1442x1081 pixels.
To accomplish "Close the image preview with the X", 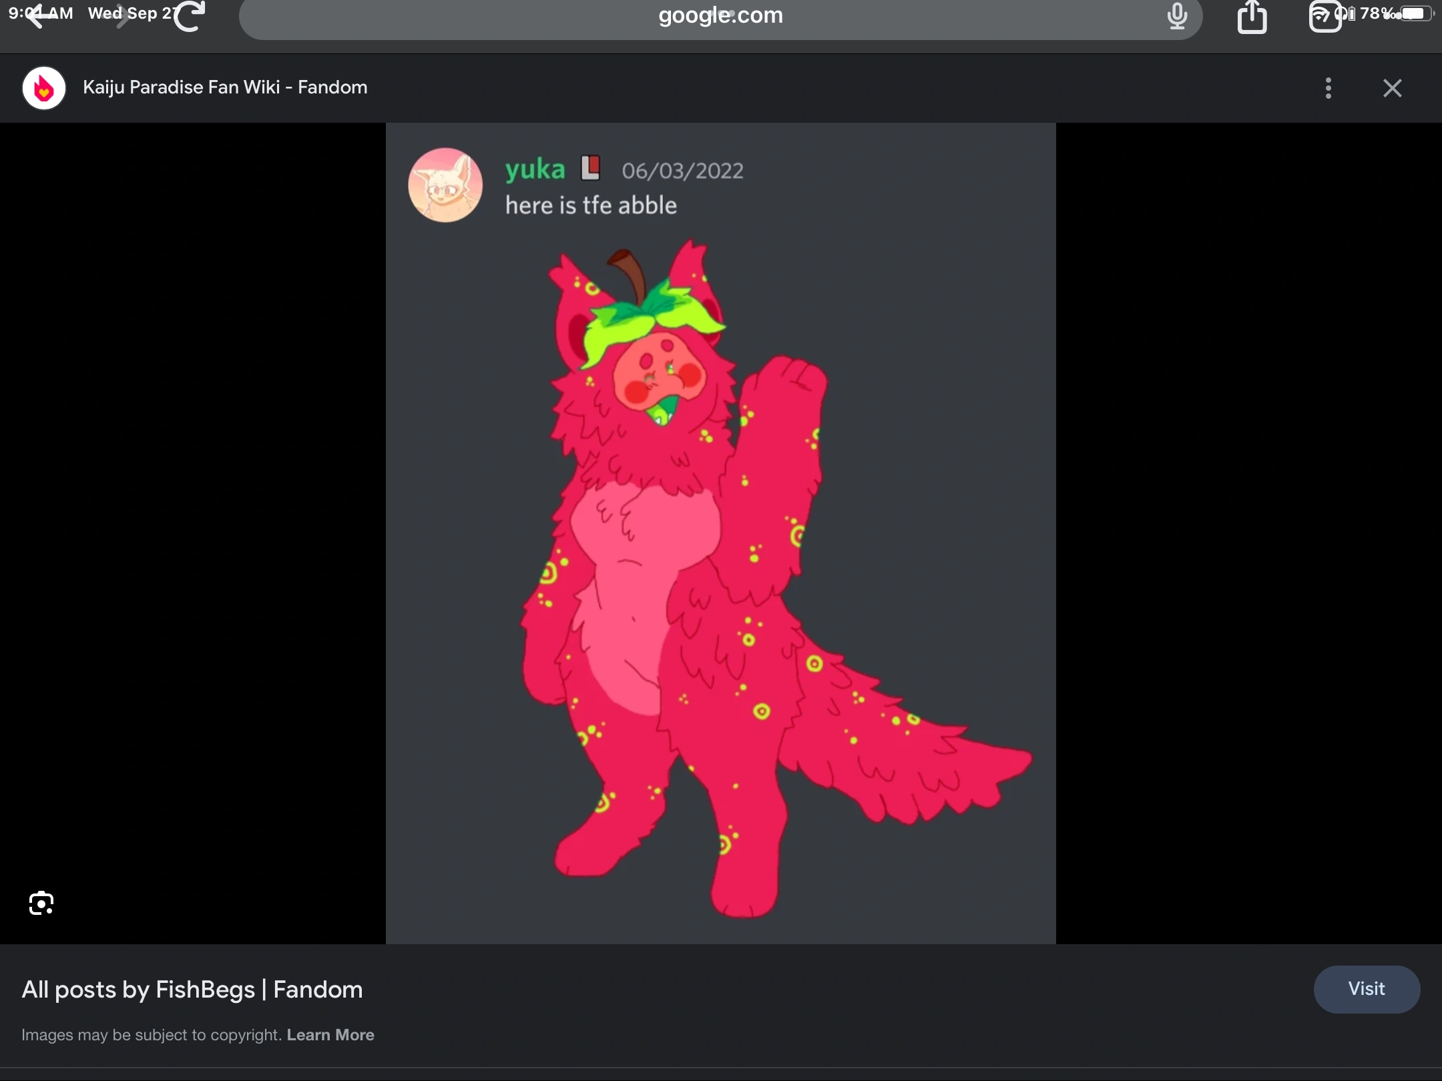I will point(1393,87).
